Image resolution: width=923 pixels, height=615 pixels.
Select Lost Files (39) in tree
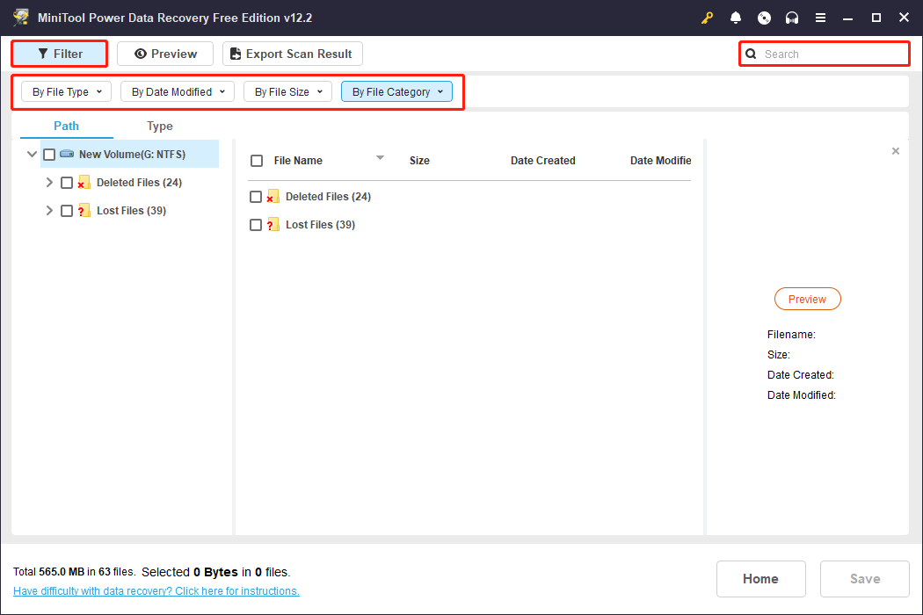(x=131, y=211)
